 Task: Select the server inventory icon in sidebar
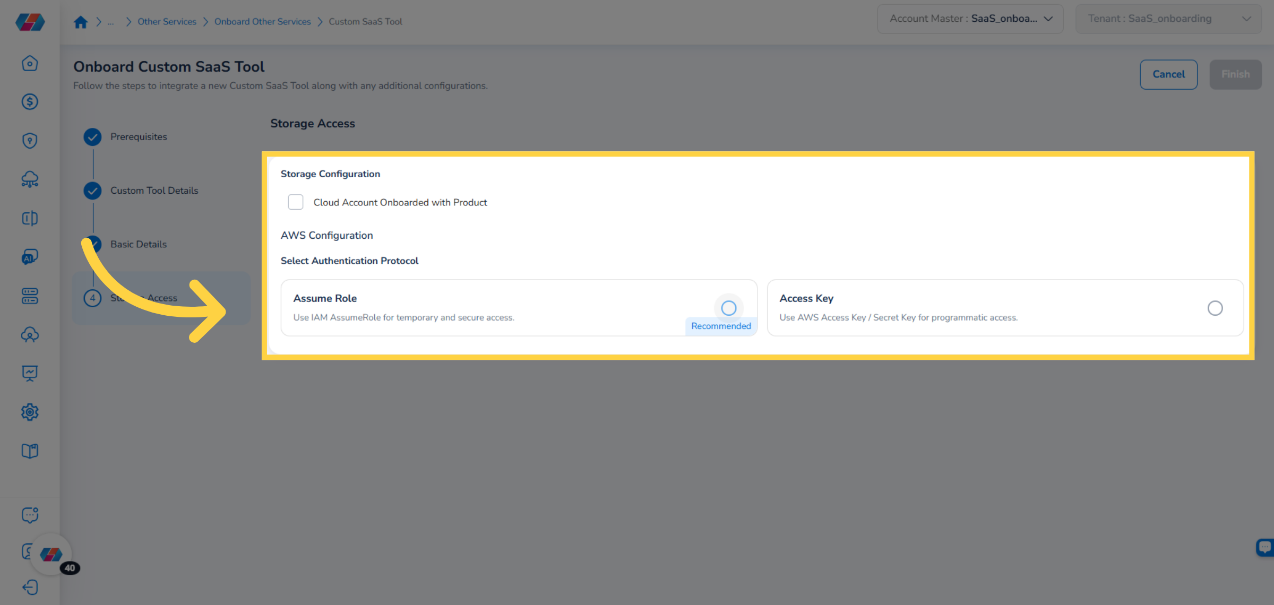click(x=30, y=296)
